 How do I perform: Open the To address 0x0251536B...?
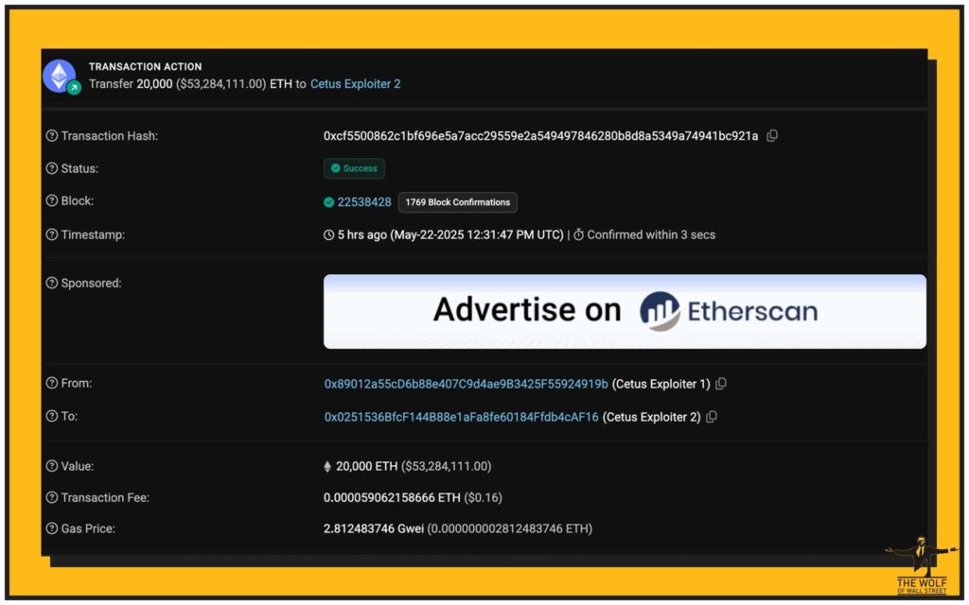(461, 417)
